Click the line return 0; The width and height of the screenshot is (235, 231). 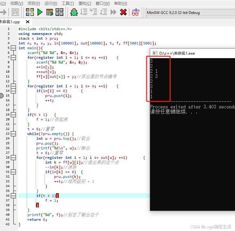[37, 220]
